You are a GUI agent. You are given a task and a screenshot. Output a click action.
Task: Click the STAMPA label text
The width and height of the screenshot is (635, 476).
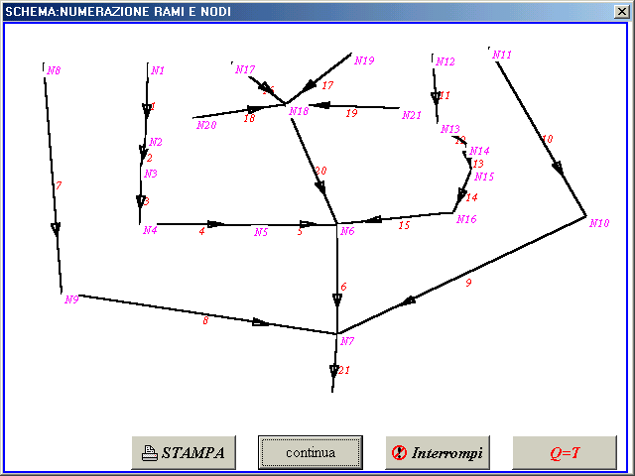coord(192,453)
